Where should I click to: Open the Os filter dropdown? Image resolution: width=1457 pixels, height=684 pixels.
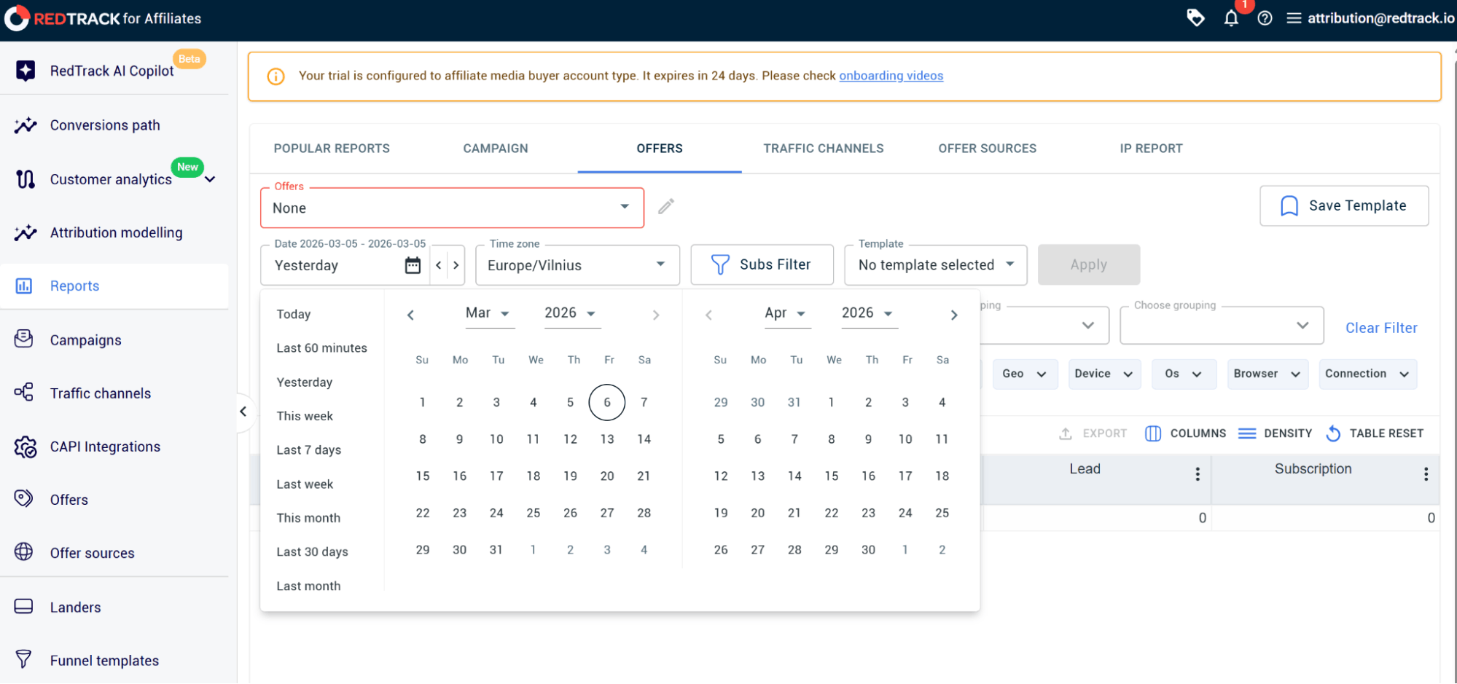click(x=1184, y=374)
